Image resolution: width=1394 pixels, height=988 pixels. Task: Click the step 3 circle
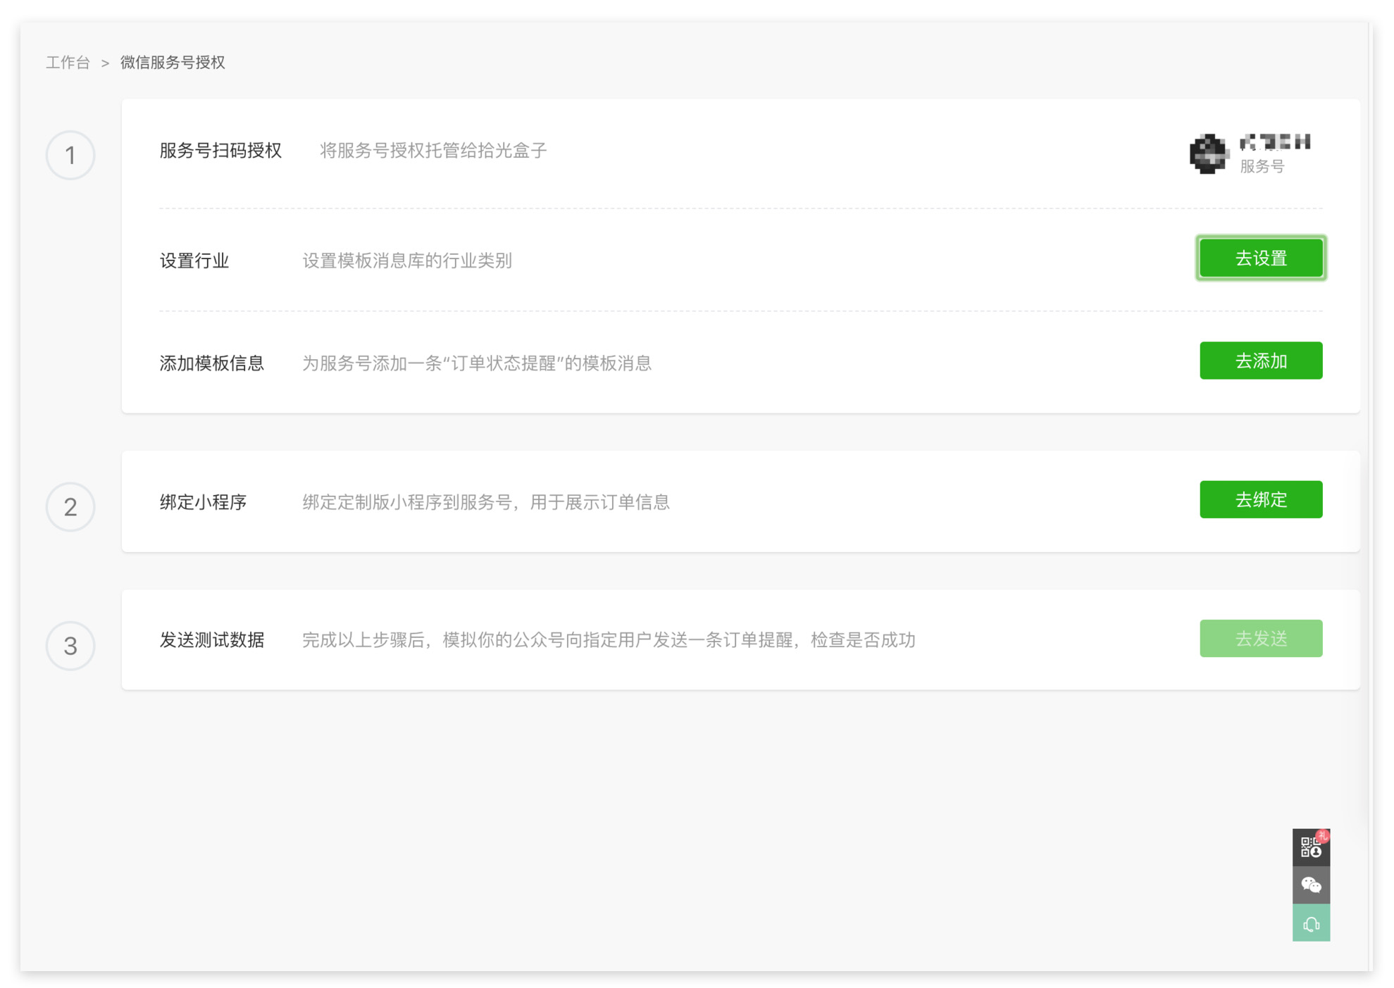coord(70,645)
